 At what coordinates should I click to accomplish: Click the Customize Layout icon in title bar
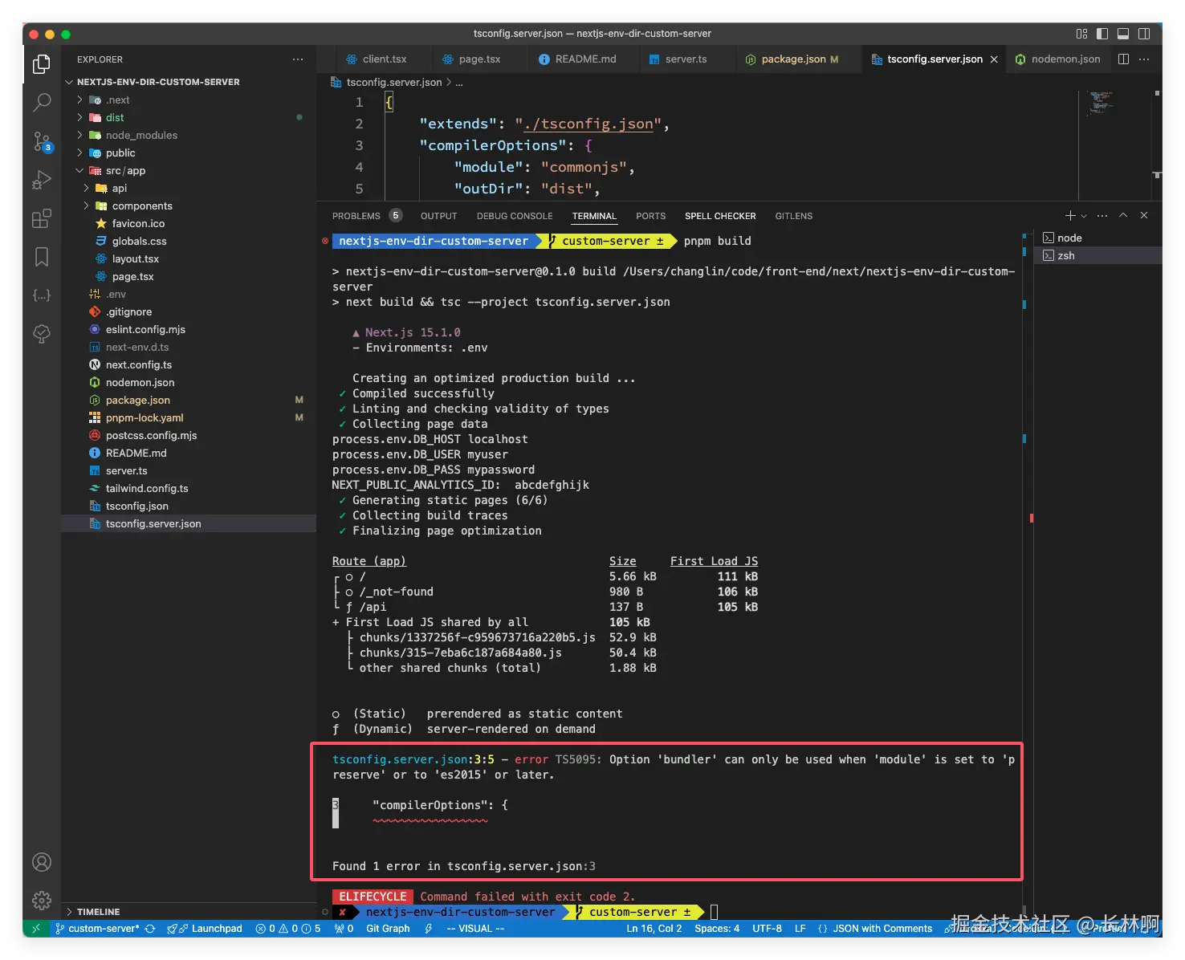click(1081, 34)
